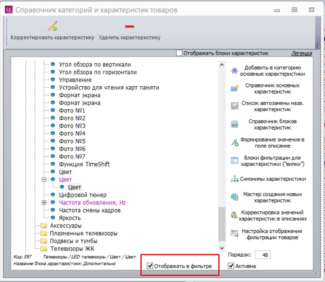Viewport: 325px width, 282px height.
Task: Select Угол обзора по вертикали
Action: 95,64
